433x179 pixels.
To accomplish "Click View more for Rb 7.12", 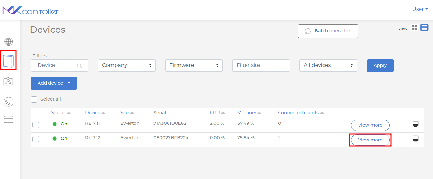I will (370, 140).
